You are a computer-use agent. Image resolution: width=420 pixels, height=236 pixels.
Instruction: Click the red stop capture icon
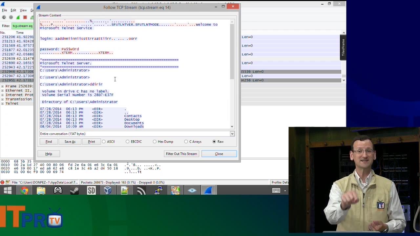25,17
